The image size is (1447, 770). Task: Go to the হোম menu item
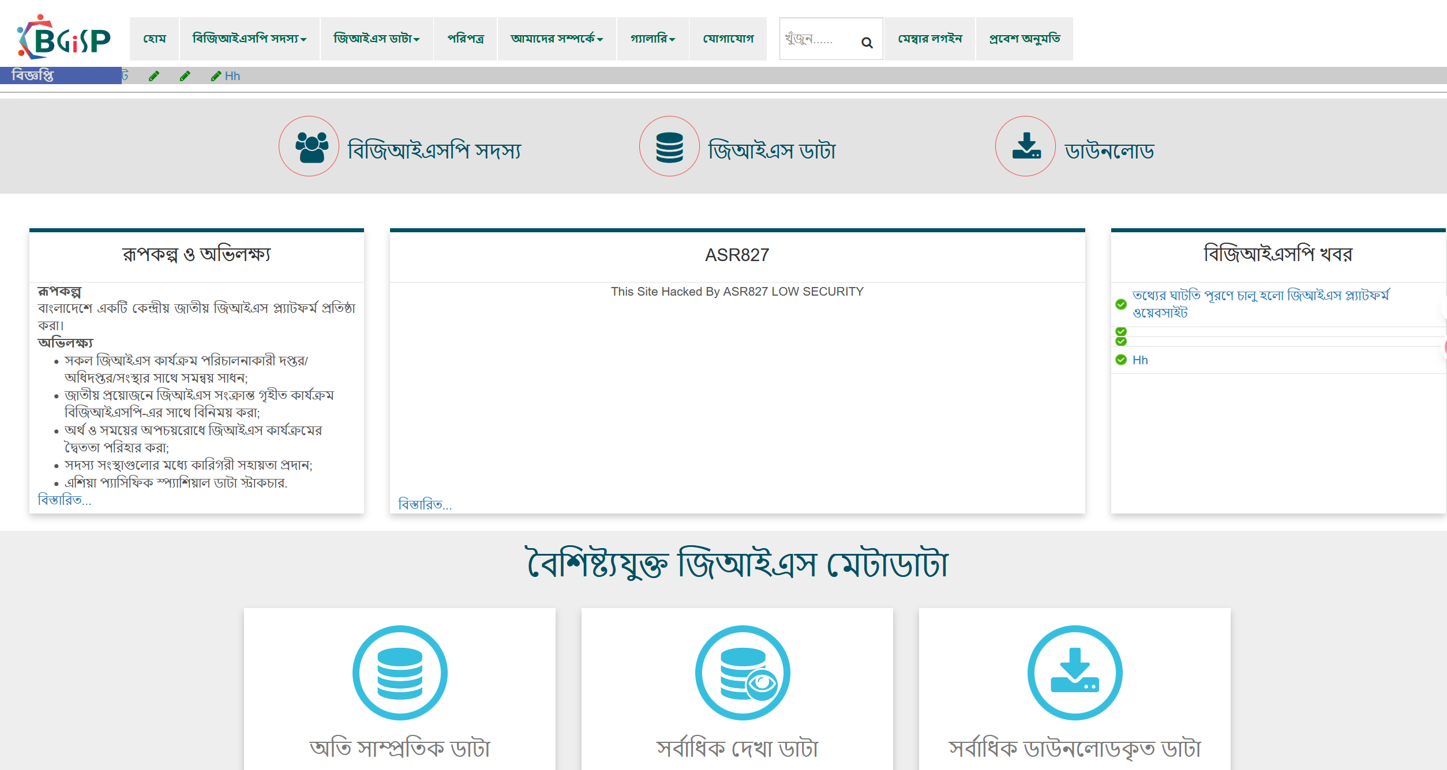tap(155, 39)
